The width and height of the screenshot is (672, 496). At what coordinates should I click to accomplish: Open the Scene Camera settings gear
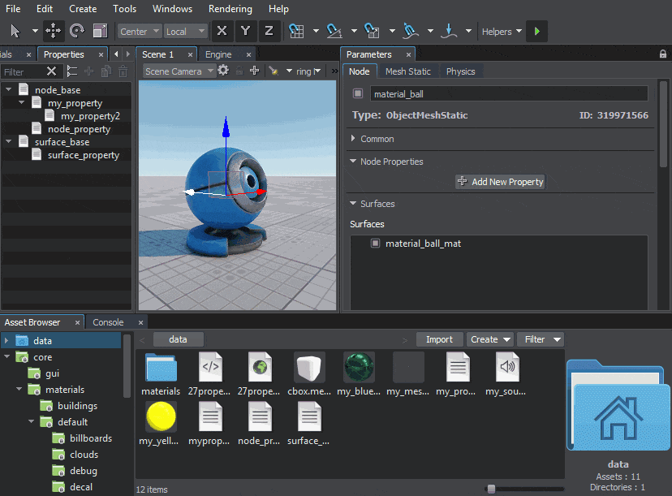click(223, 71)
